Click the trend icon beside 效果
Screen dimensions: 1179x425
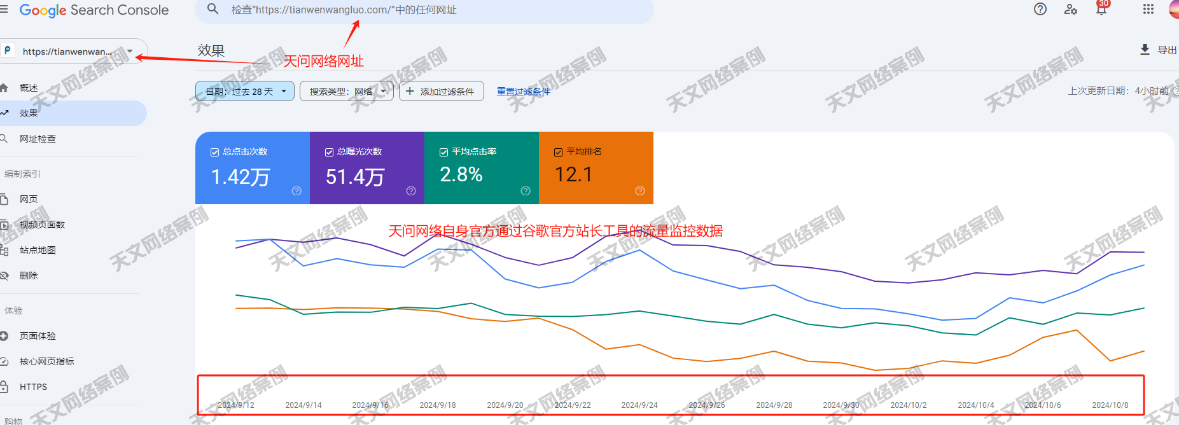(4, 113)
